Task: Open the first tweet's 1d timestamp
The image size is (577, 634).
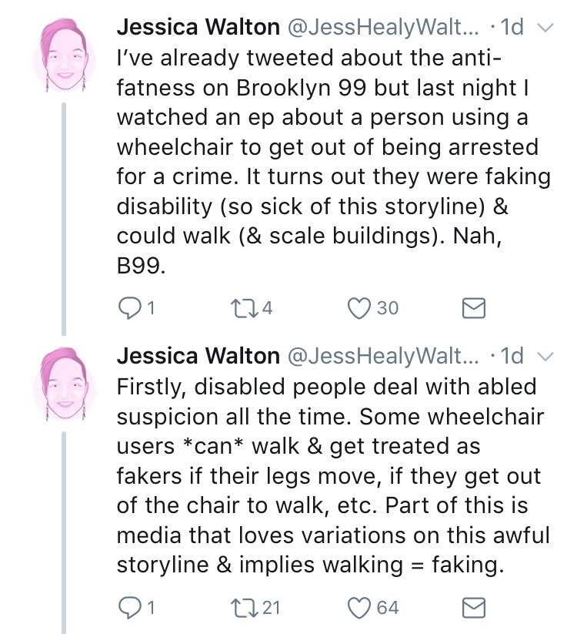Action: [x=511, y=29]
